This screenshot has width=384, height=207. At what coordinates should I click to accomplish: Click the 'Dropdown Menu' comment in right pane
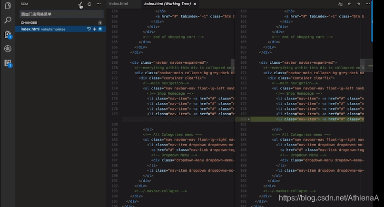(303, 155)
